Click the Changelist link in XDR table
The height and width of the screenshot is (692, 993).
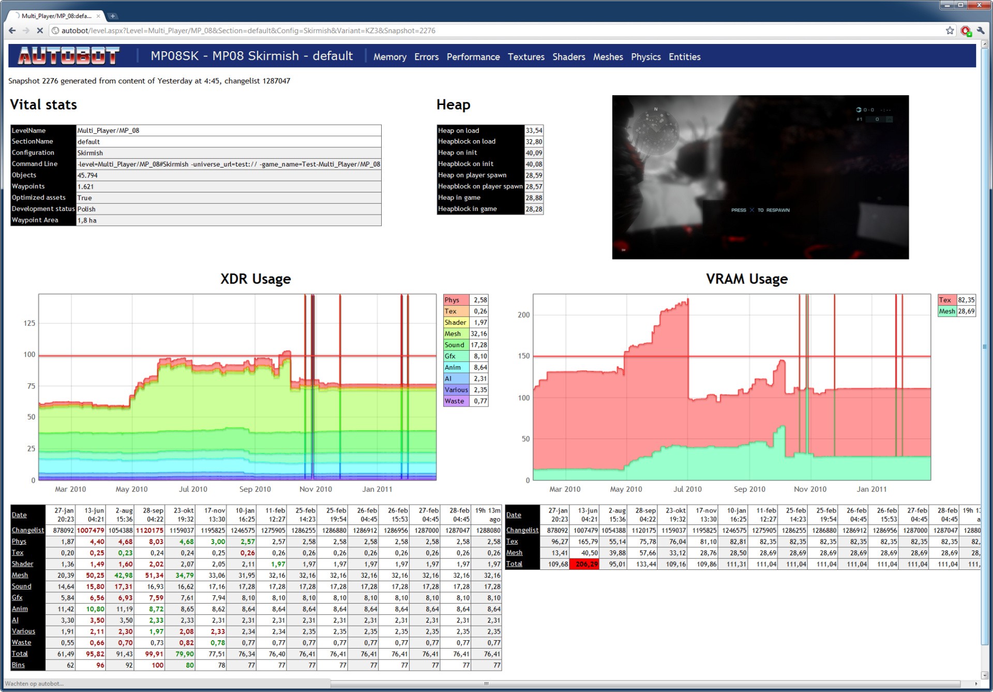tap(28, 530)
